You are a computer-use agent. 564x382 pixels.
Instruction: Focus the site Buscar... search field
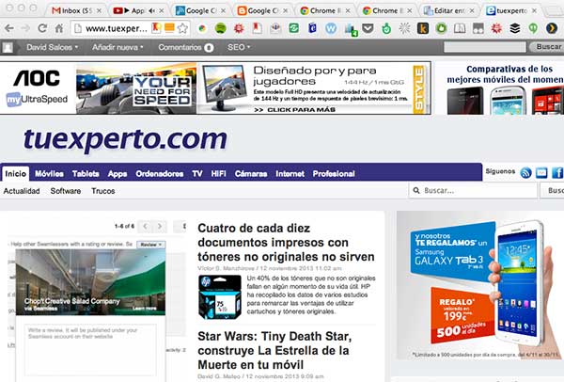pyautogui.click(x=473, y=190)
